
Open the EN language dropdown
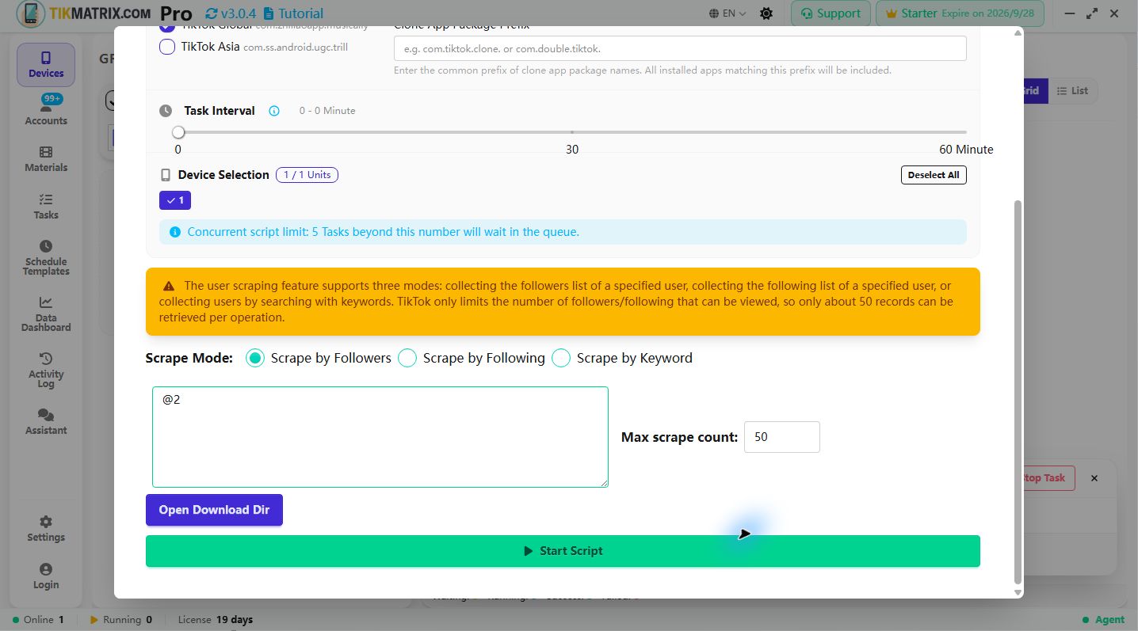(728, 13)
